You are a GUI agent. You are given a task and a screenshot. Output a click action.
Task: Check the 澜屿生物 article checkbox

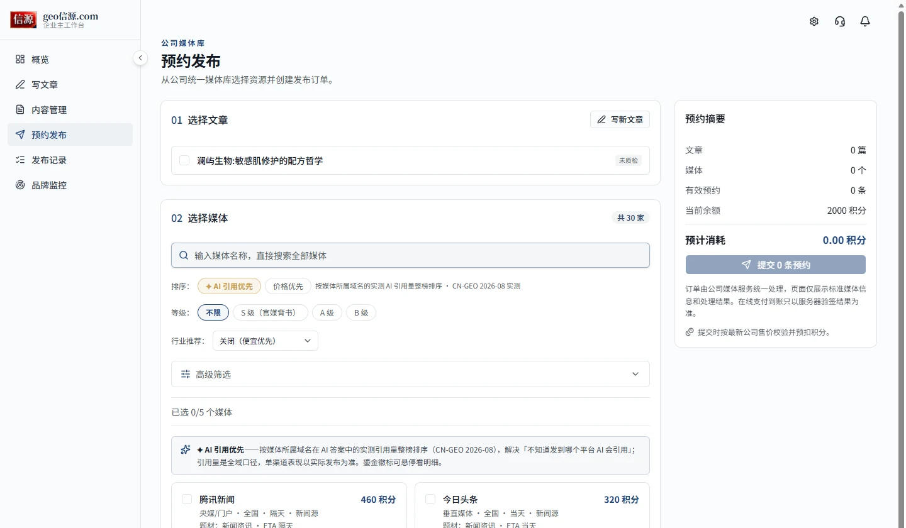184,160
